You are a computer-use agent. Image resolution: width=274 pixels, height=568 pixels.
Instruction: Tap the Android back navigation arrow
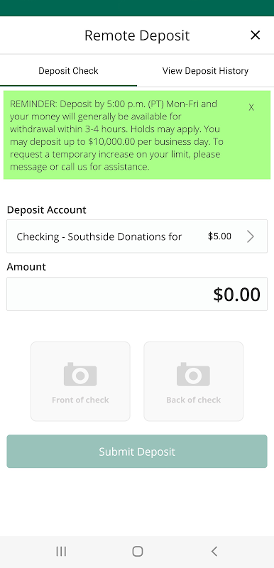[x=214, y=552]
